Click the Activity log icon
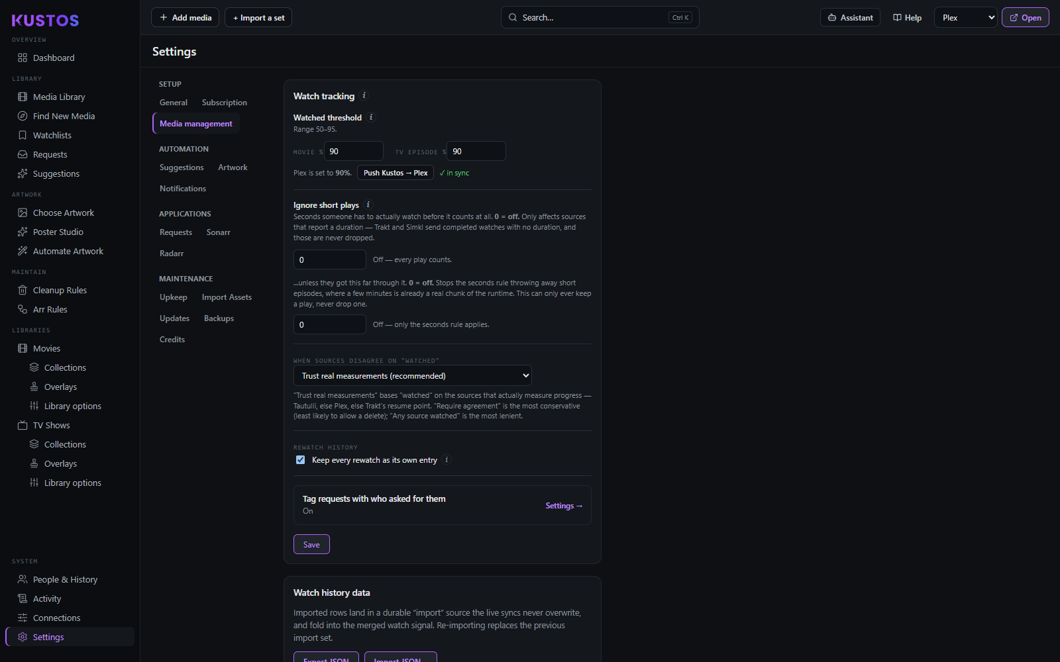The image size is (1060, 662). click(x=23, y=598)
